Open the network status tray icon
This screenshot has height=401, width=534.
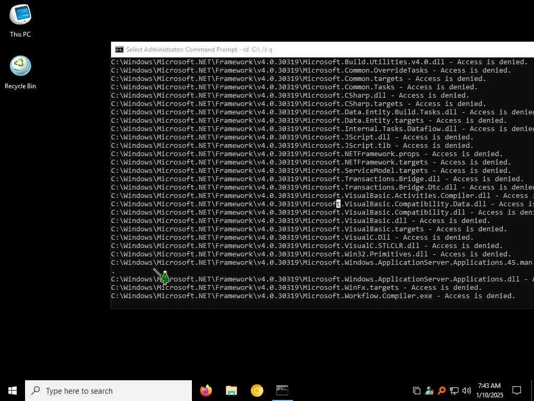[x=454, y=391]
